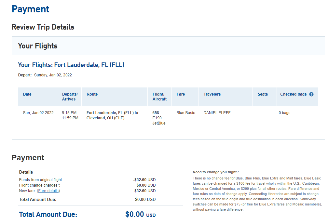Click the Date column header
The width and height of the screenshot is (328, 224).
coord(27,94)
